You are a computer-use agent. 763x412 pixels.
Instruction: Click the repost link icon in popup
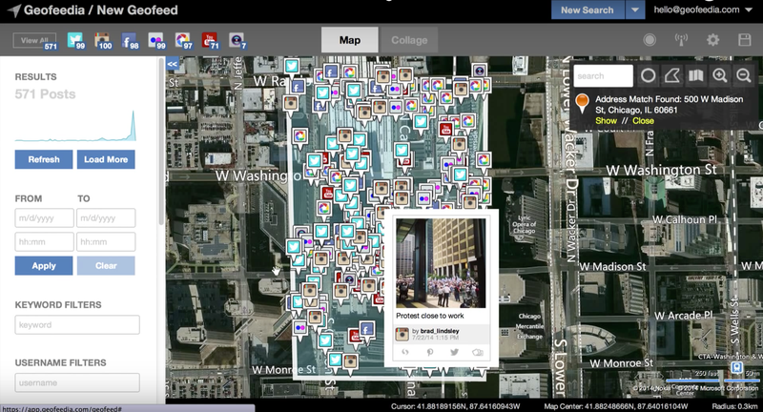pos(404,352)
